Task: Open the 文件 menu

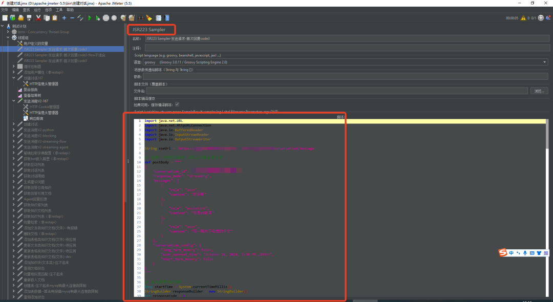Action: (4, 10)
